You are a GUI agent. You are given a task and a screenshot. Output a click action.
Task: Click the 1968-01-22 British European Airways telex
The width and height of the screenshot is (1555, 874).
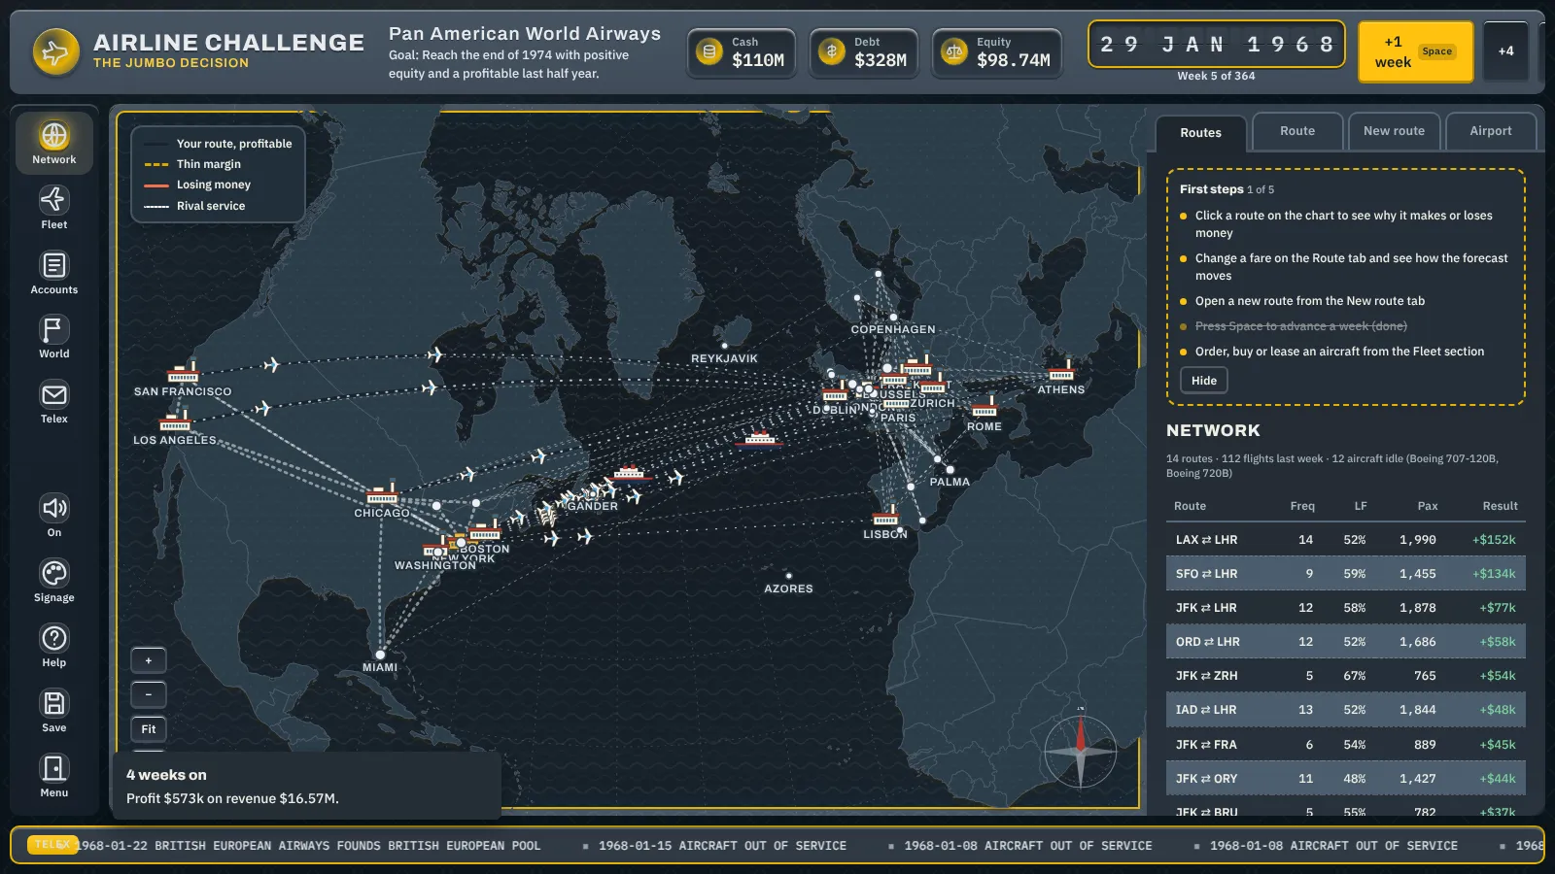(x=308, y=846)
